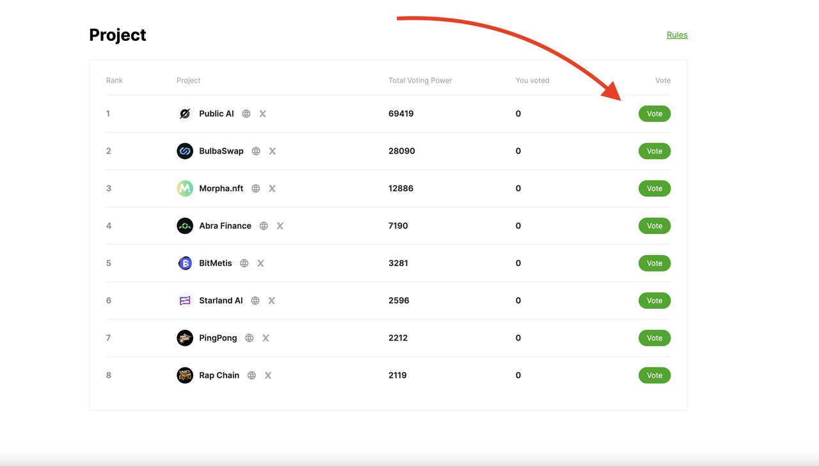Click the BulbaSwap project logo
The height and width of the screenshot is (466, 819).
click(185, 151)
